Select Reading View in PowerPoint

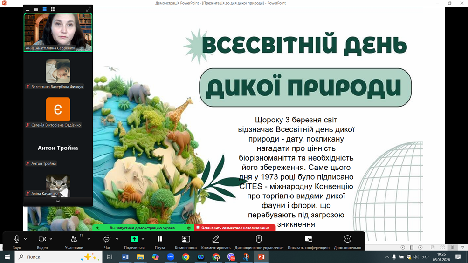pos(453,248)
